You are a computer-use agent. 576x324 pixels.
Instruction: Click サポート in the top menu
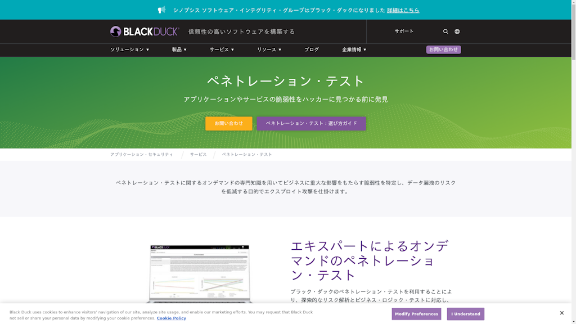click(403, 32)
